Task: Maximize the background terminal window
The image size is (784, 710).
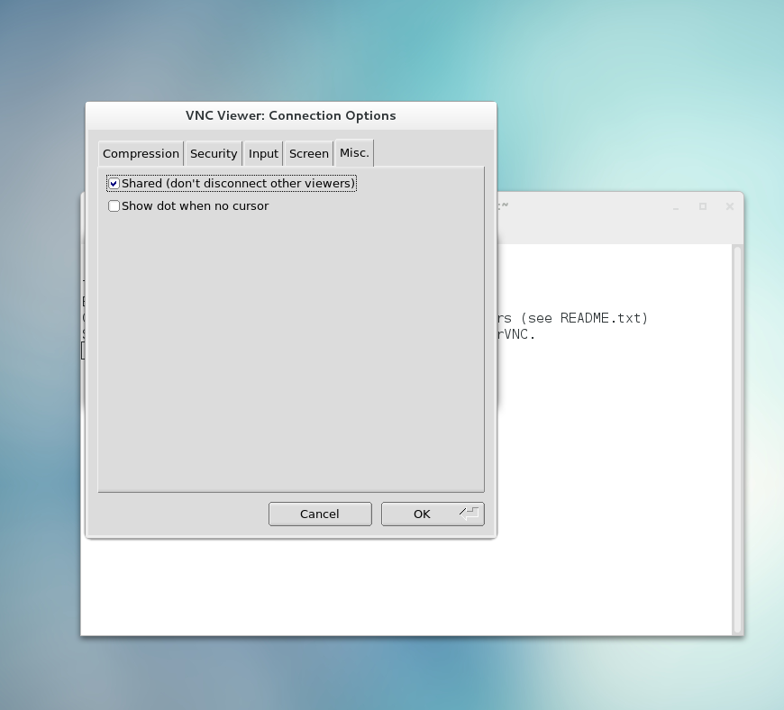Action: [703, 206]
